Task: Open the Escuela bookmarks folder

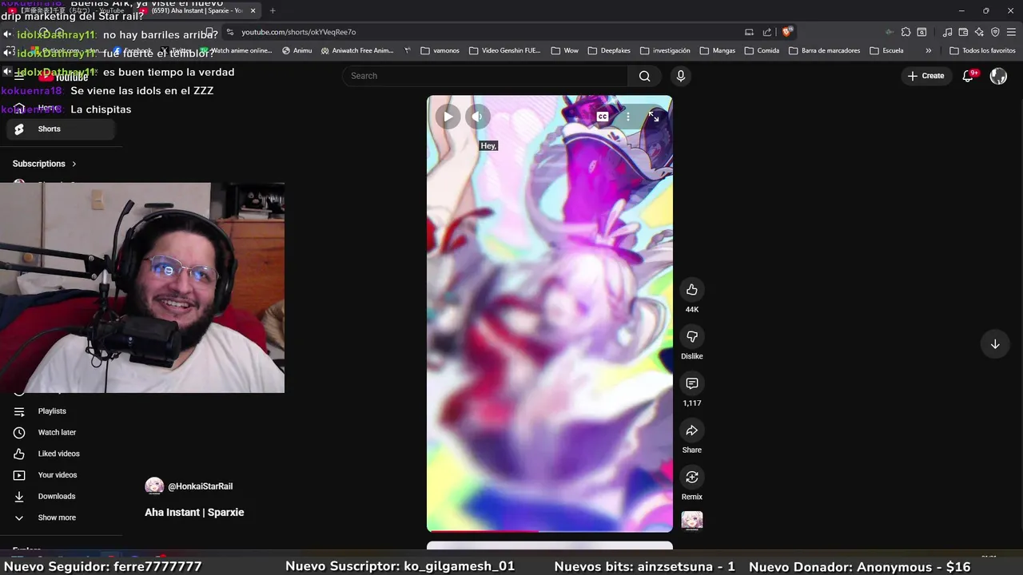Action: pos(886,50)
